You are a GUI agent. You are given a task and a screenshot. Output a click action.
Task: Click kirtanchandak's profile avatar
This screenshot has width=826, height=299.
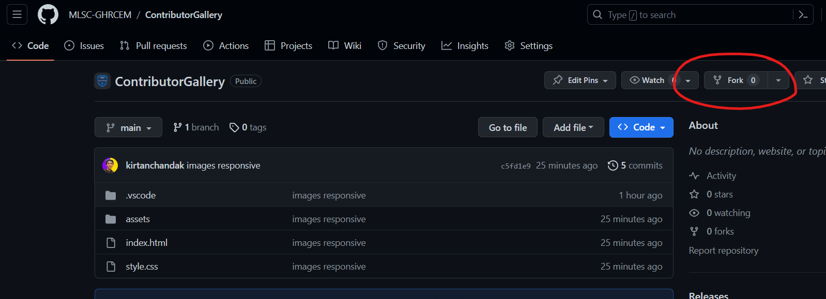point(110,165)
